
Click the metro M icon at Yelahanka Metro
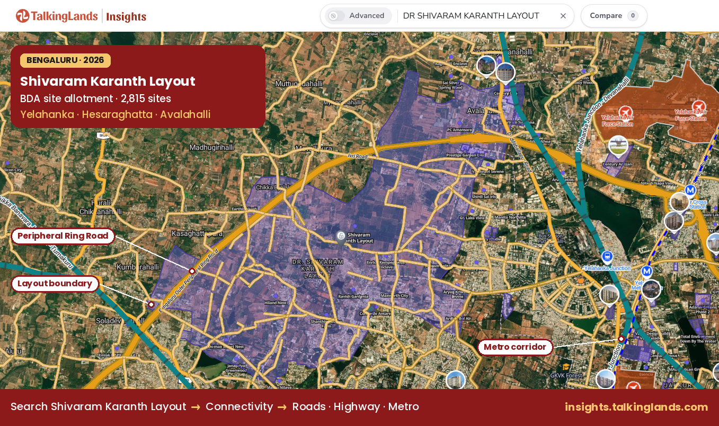647,271
